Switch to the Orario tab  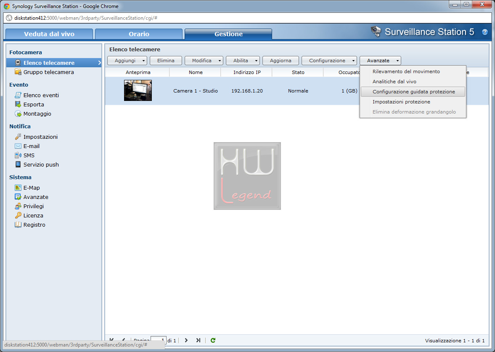pyautogui.click(x=139, y=34)
